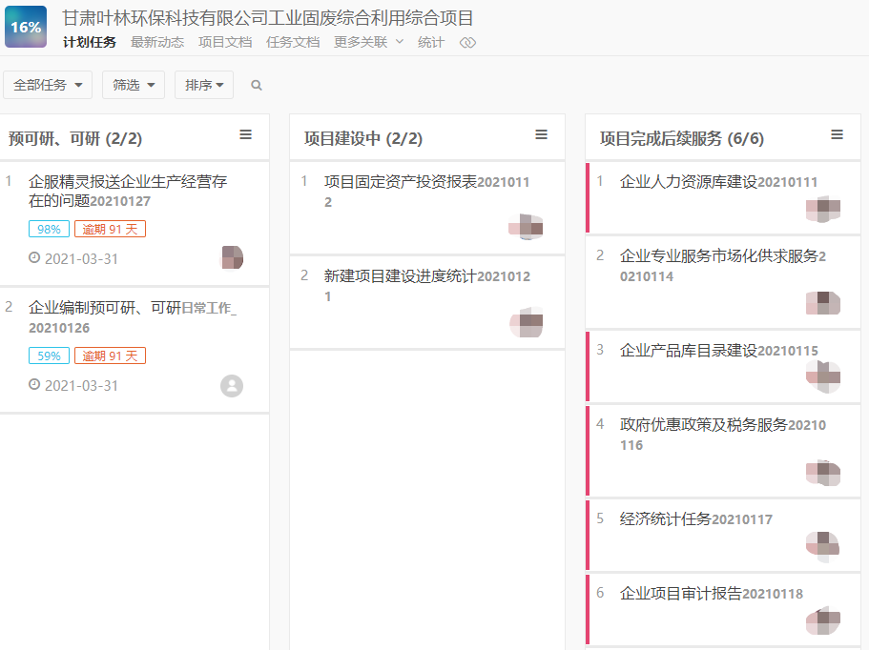Switch to the 统计 tab
Image resolution: width=869 pixels, height=650 pixels.
(431, 42)
